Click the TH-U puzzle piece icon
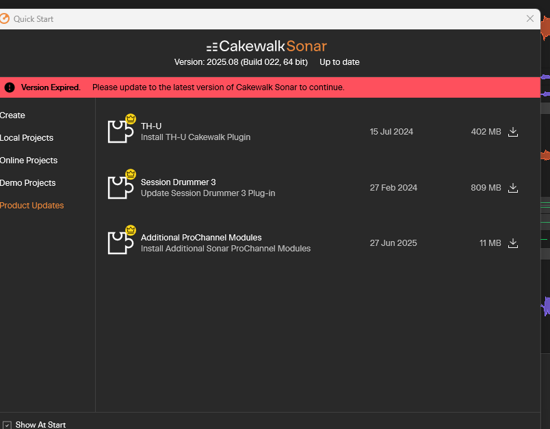This screenshot has width=550, height=429. 120,131
